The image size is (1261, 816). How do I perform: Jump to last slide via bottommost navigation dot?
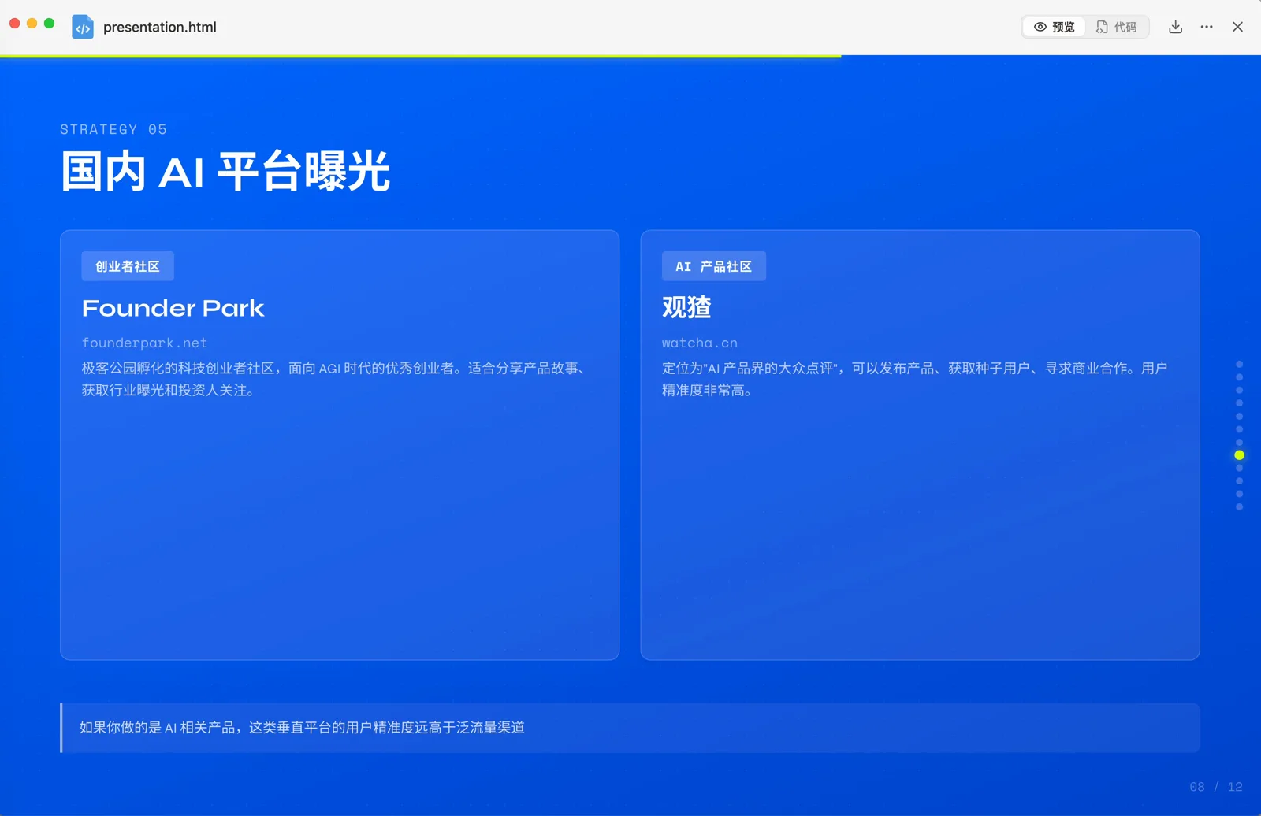1239,507
